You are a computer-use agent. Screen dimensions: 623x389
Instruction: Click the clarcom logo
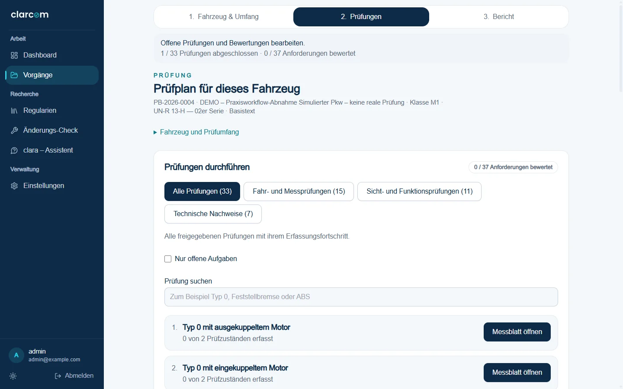coord(30,15)
